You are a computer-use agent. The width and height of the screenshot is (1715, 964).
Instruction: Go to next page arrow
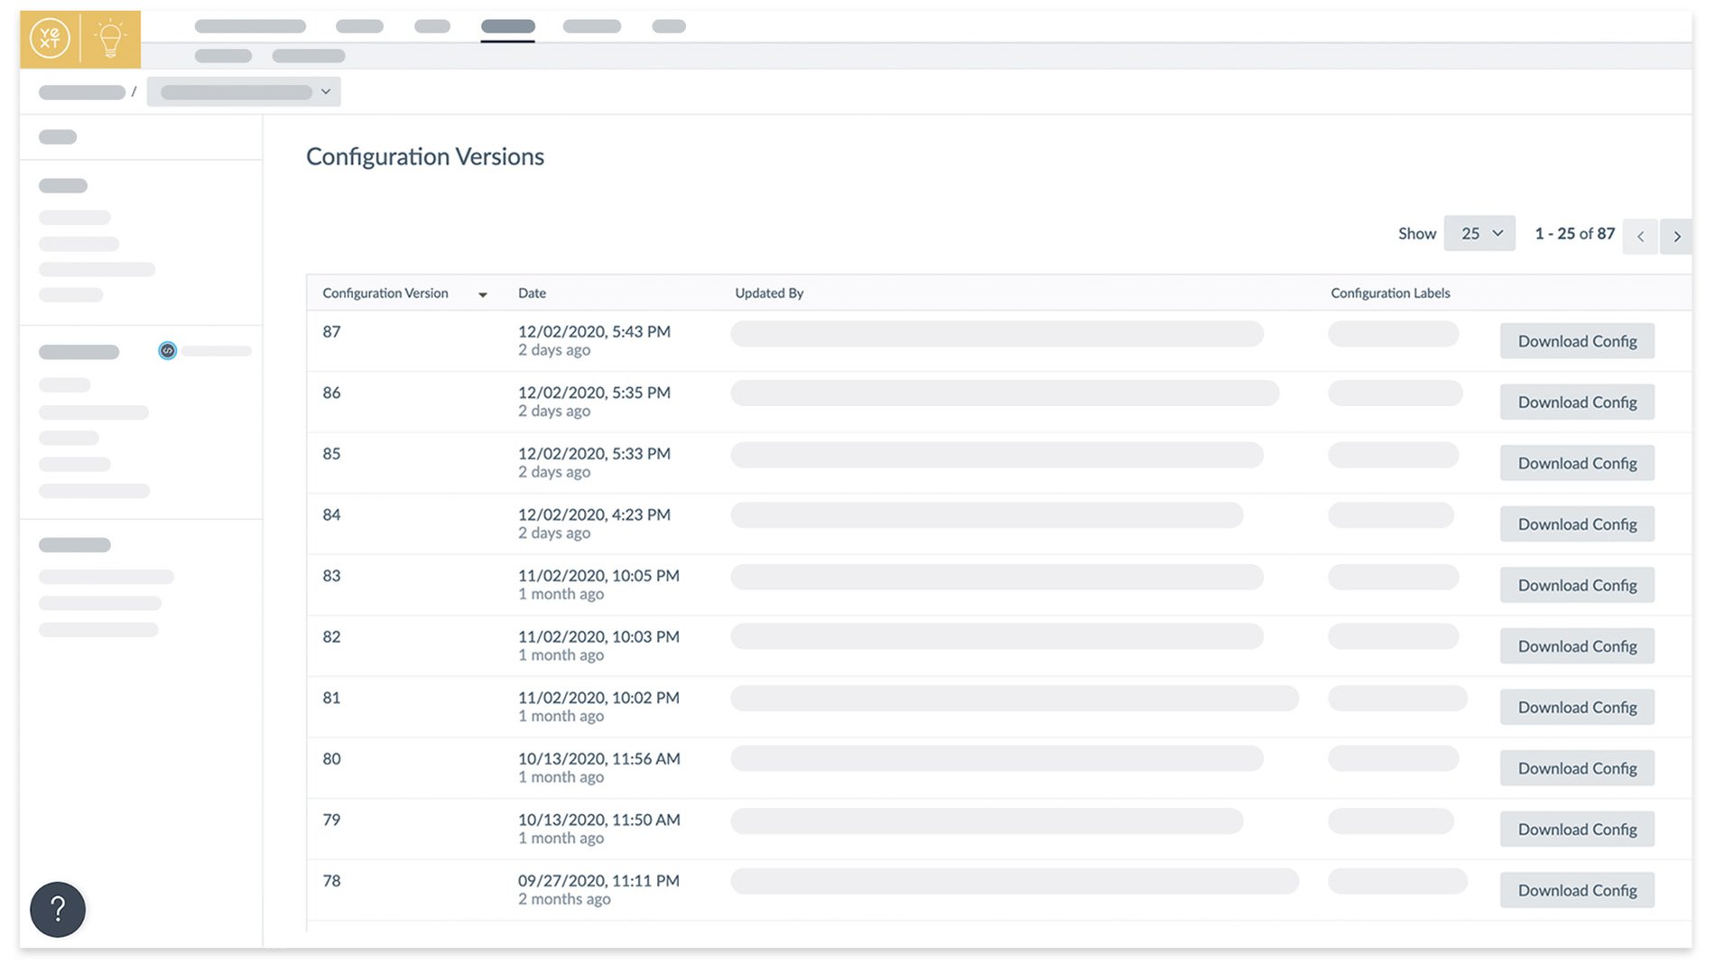(x=1676, y=236)
